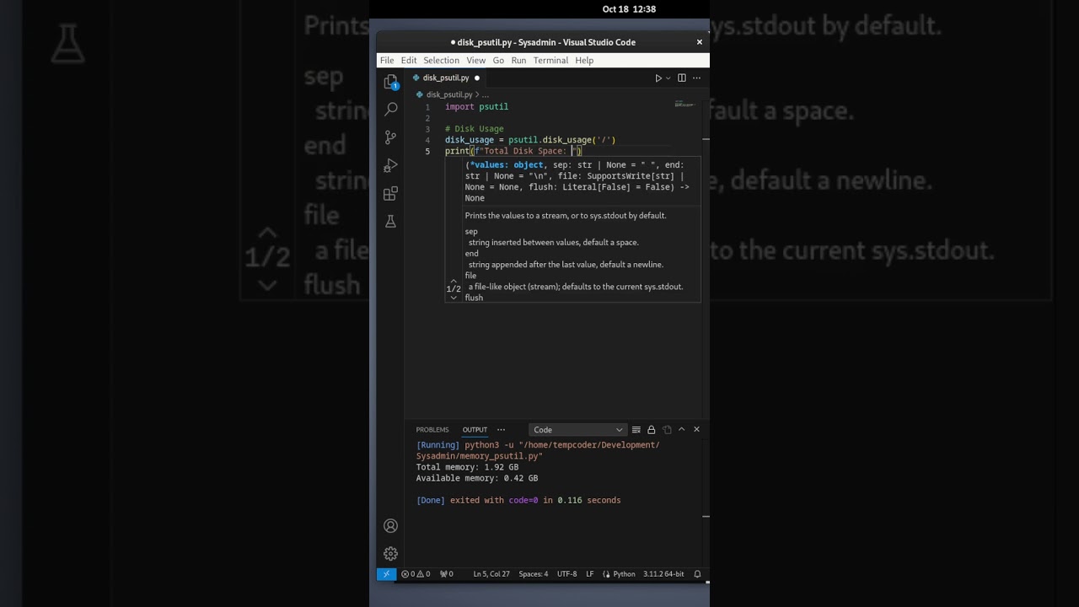Show next signature with down chevron
This screenshot has height=607, width=1079.
(x=454, y=298)
